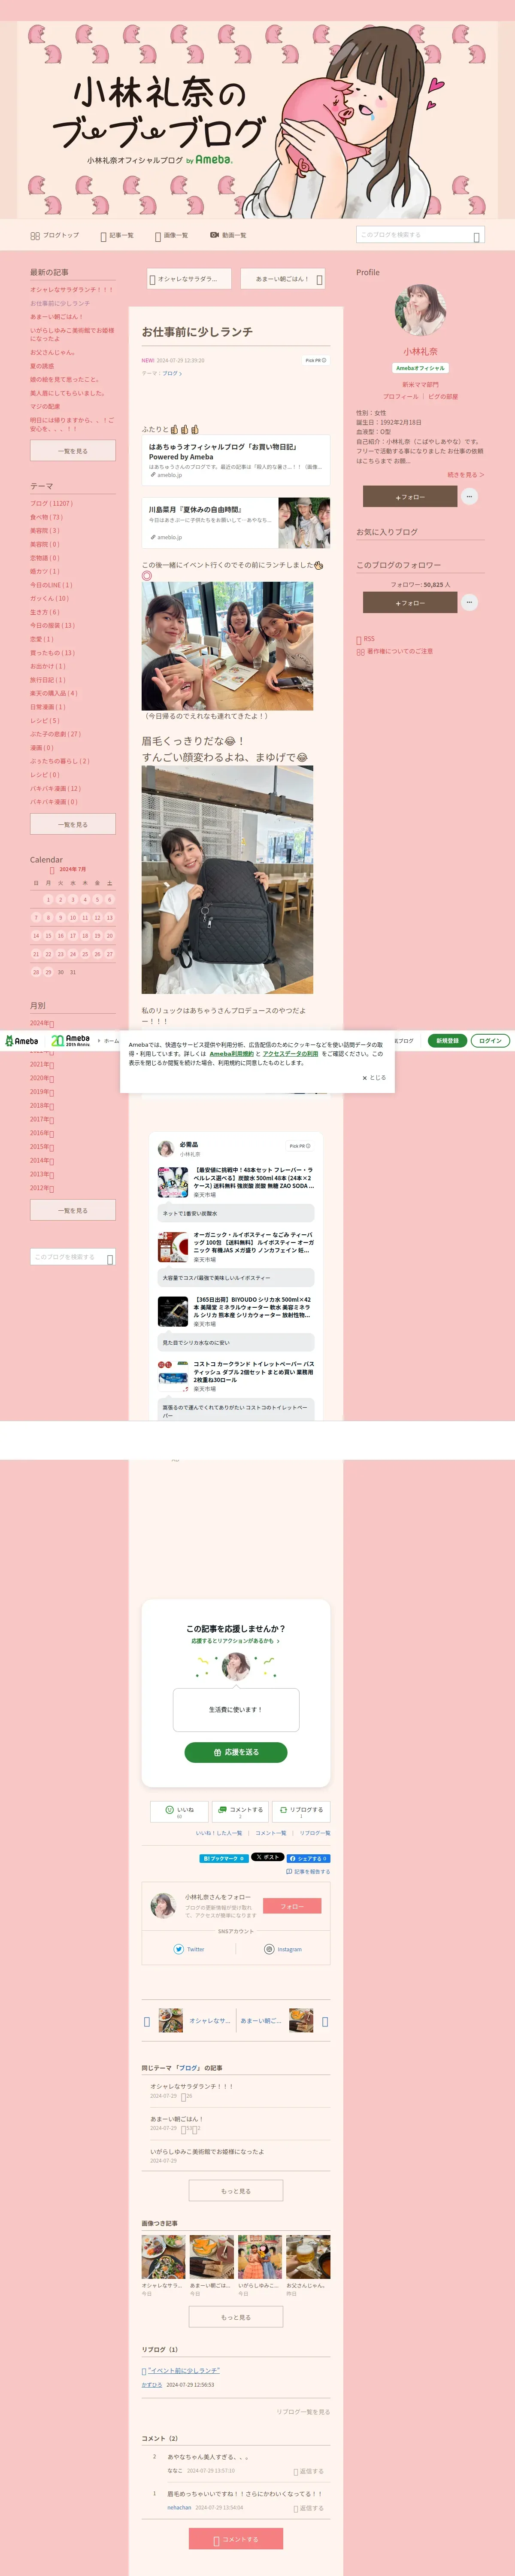
Task: Open profile name 小林礼奈 link
Action: (420, 352)
